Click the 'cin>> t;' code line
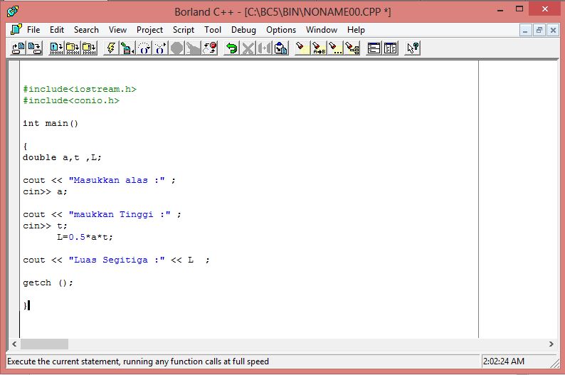This screenshot has width=565, height=375. (45, 226)
